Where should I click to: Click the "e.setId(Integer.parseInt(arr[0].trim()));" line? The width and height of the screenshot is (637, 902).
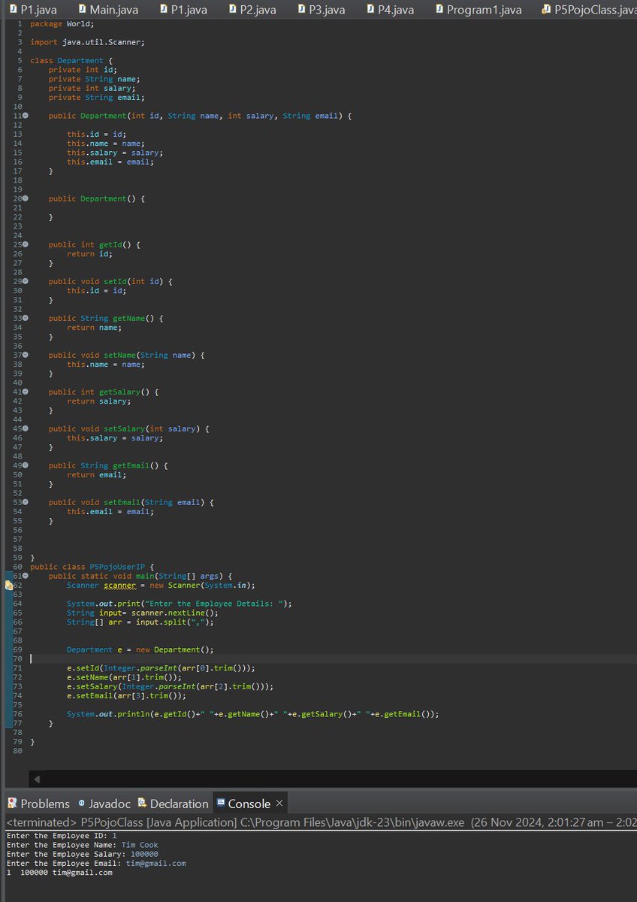click(161, 667)
